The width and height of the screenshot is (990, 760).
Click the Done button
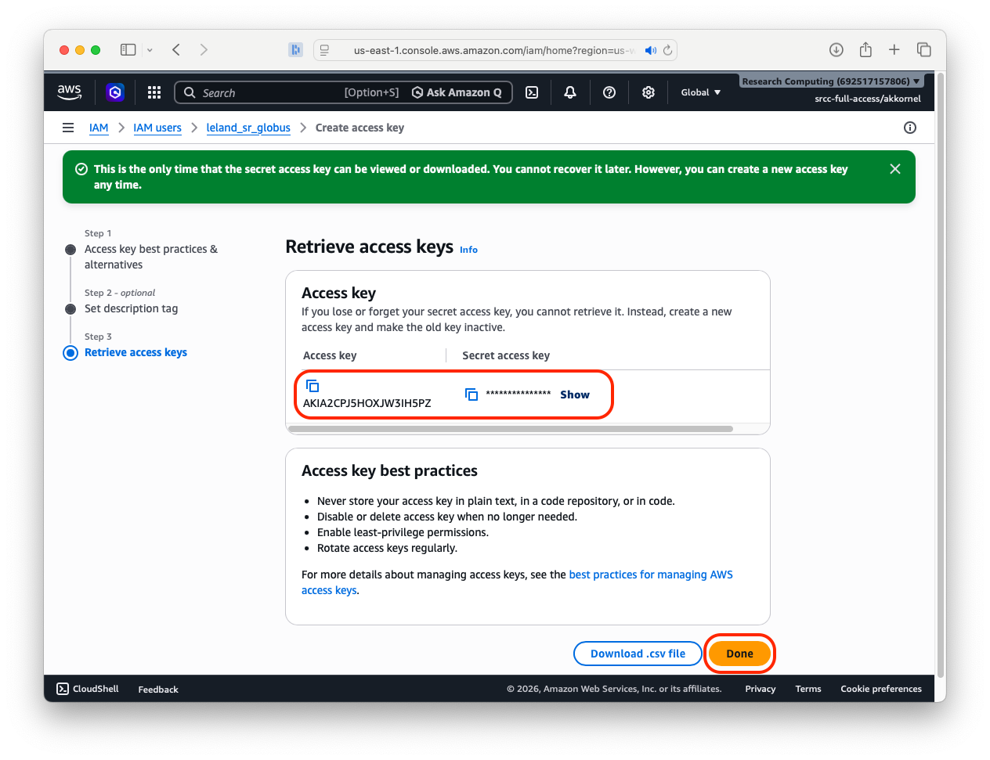tap(739, 654)
